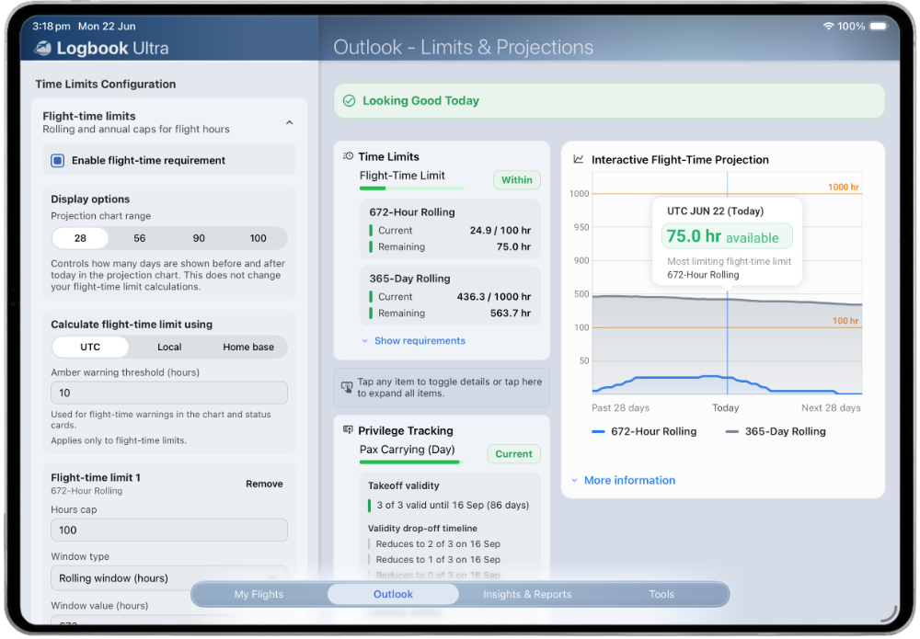920x639 pixels.
Task: Click the Logbook Ultra app logo icon
Action: [42, 48]
